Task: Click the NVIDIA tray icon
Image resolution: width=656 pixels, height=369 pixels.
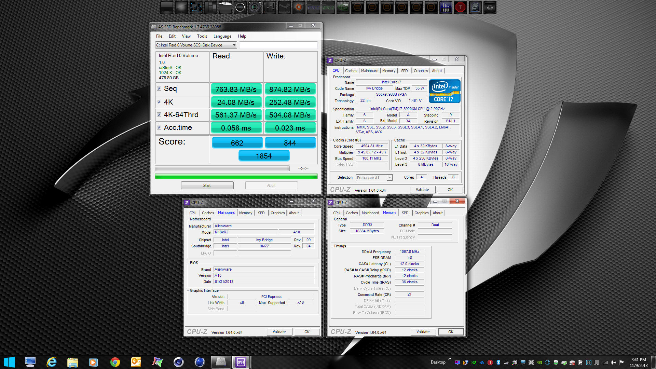Action: (x=539, y=363)
